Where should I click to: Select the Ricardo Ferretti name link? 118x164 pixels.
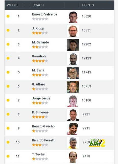(44, 140)
